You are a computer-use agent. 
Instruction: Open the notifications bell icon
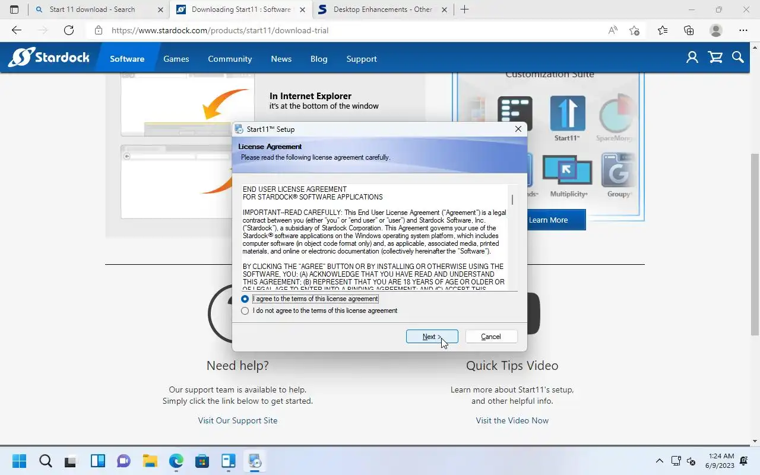[x=744, y=461]
